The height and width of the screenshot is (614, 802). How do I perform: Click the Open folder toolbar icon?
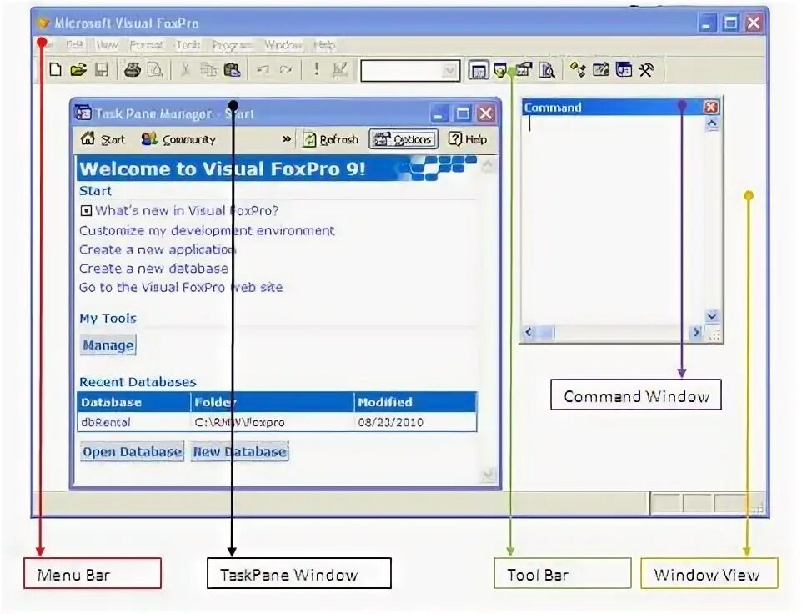78,69
